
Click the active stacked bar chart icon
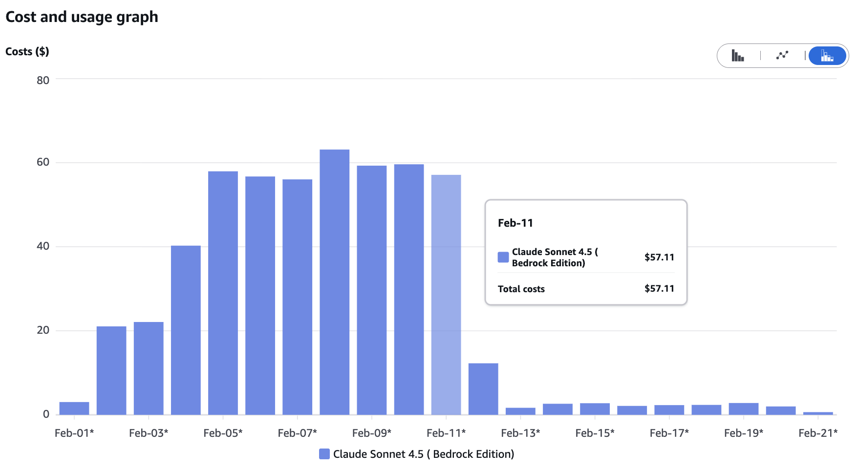[827, 55]
